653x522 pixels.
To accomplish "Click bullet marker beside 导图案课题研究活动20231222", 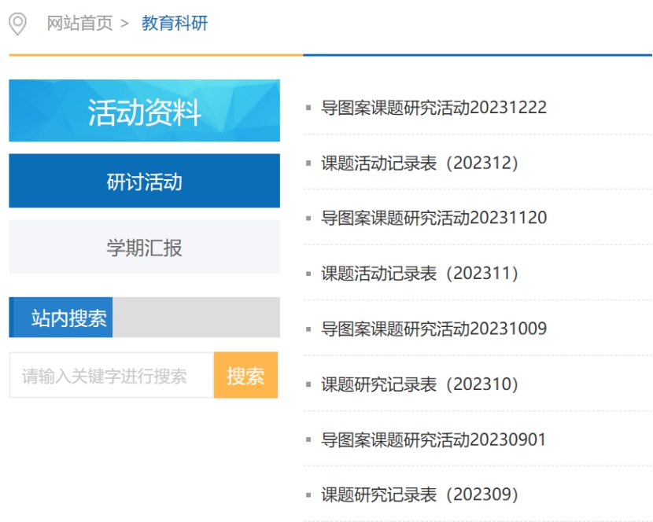I will click(308, 108).
